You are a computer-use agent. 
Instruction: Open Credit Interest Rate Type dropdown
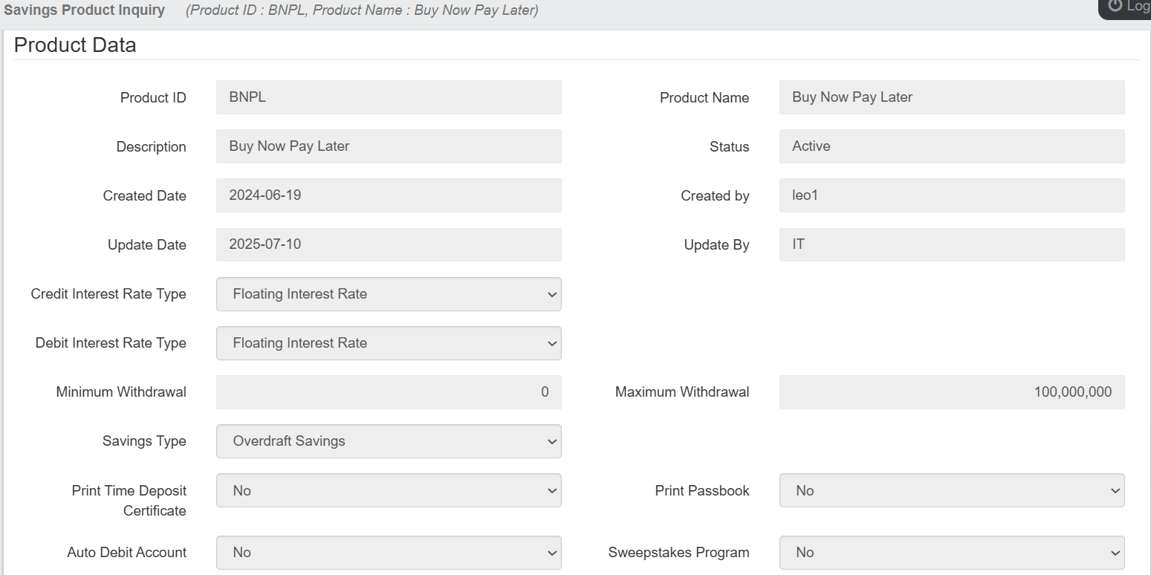(389, 294)
